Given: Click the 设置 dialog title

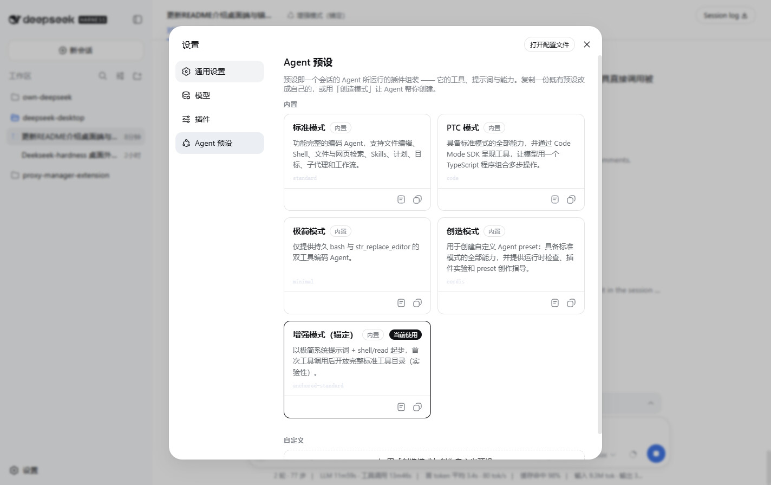Looking at the screenshot, I should [191, 45].
